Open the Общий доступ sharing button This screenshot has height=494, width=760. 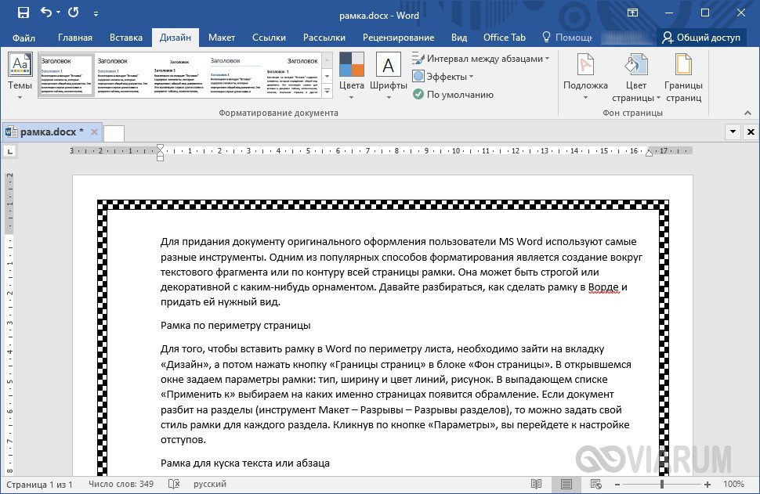tap(701, 38)
